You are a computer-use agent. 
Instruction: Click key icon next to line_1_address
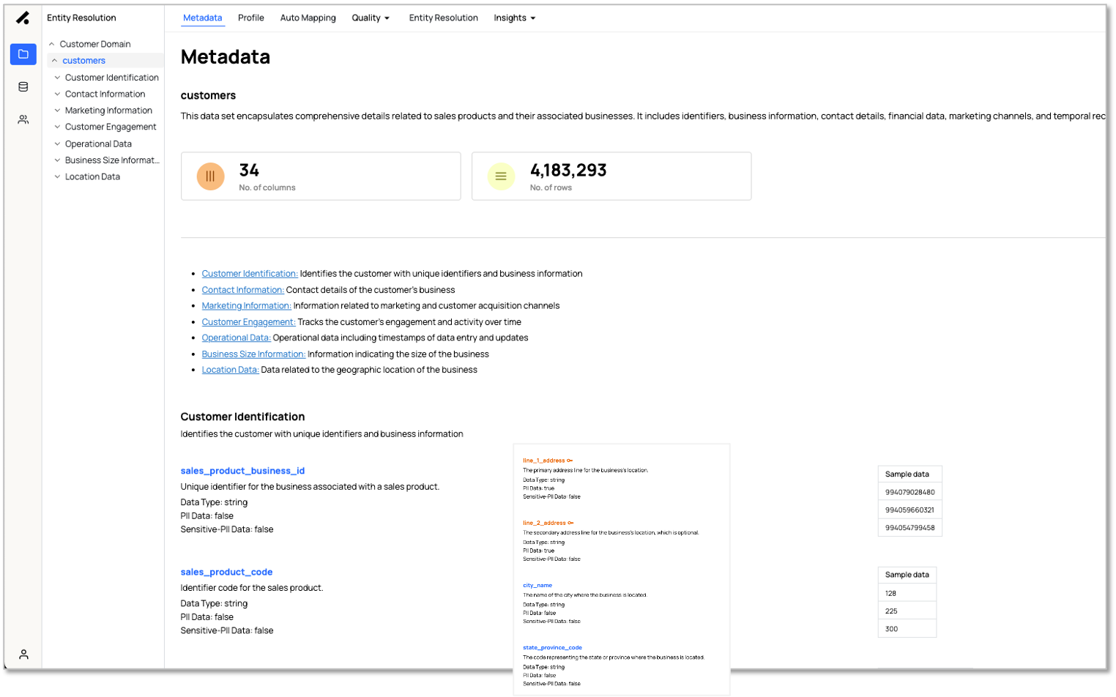pos(570,461)
